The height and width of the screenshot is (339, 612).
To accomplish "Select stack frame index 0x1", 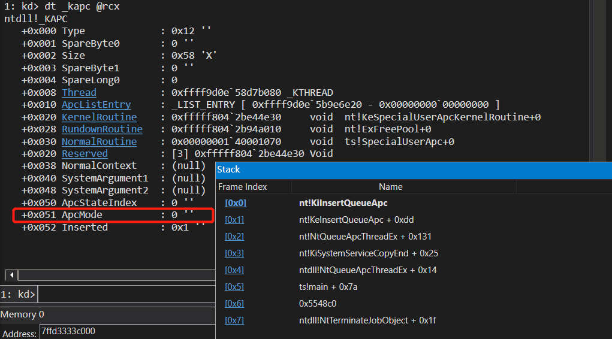I will click(x=234, y=220).
